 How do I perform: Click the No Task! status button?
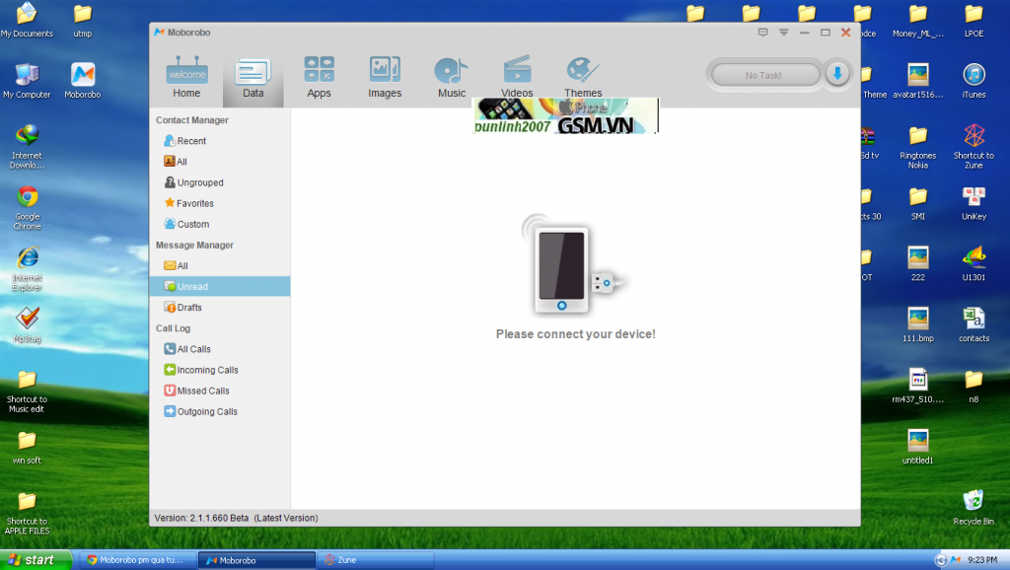(764, 75)
